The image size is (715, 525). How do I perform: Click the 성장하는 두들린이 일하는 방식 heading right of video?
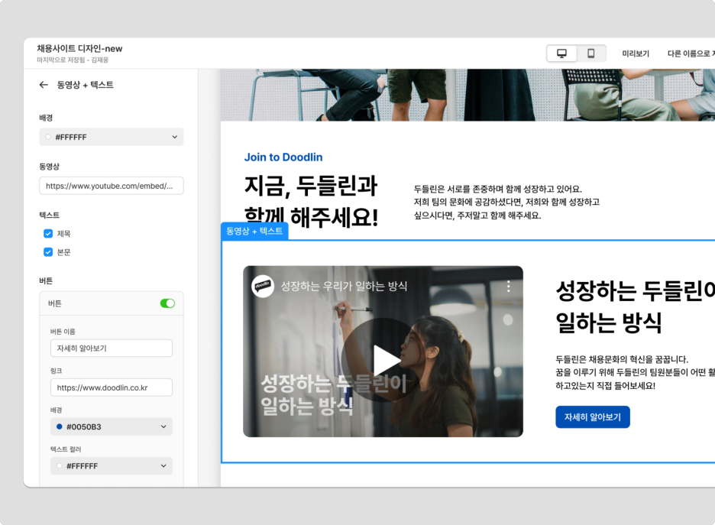[x=635, y=306]
